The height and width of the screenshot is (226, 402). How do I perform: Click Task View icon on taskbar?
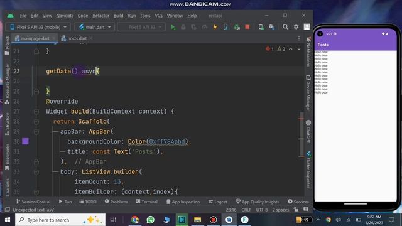pos(113,220)
